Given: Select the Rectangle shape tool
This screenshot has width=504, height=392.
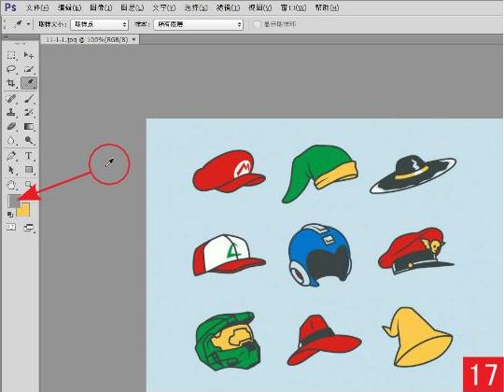Looking at the screenshot, I should tap(29, 170).
